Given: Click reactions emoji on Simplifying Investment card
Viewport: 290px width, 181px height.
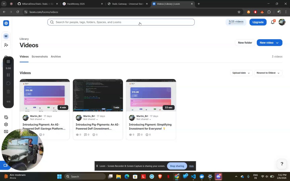Looking at the screenshot, I should (147, 135).
